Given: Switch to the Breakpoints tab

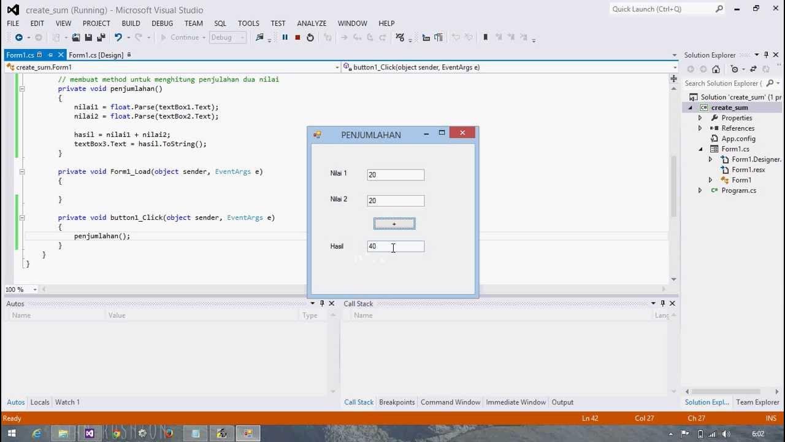Looking at the screenshot, I should 397,403.
